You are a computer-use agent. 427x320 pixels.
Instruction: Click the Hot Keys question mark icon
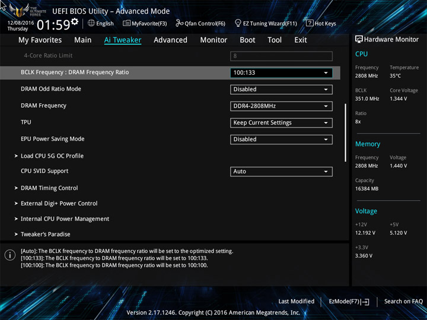click(310, 23)
